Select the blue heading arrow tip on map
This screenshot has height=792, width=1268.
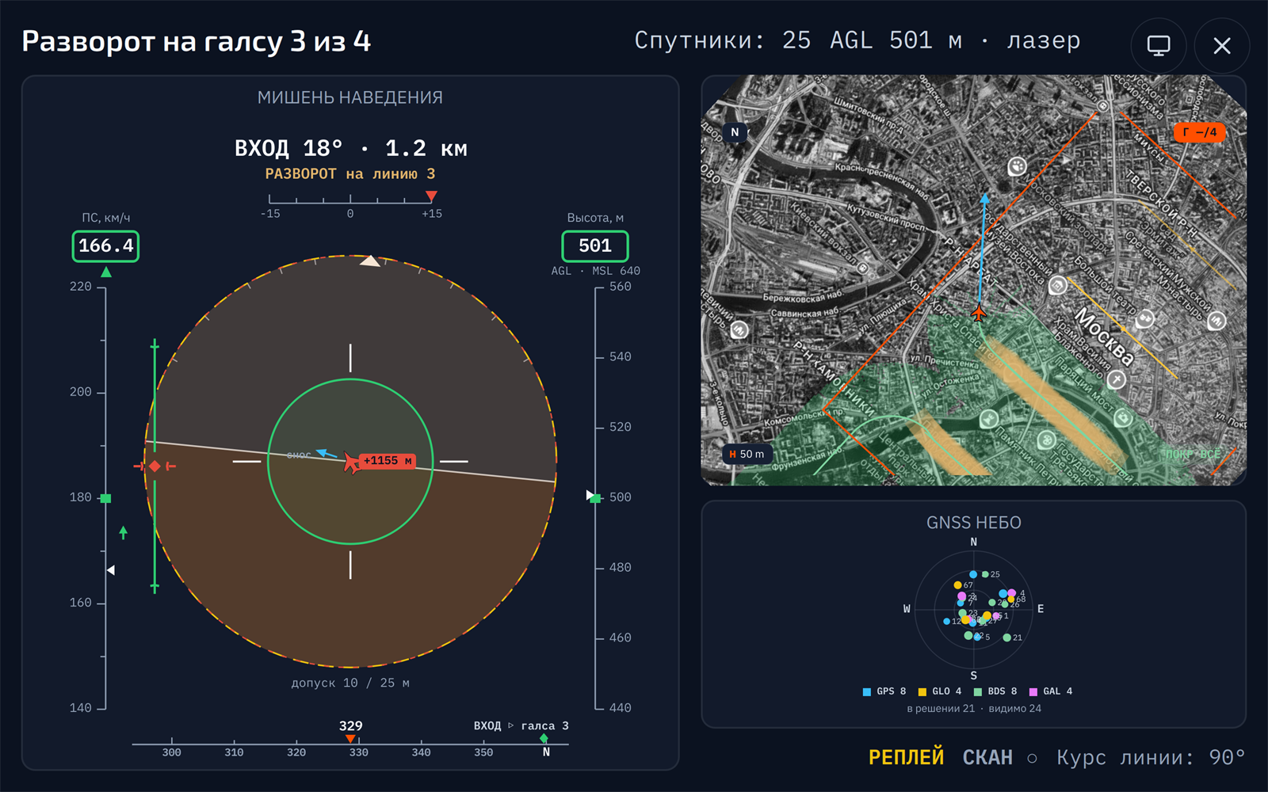coord(984,198)
